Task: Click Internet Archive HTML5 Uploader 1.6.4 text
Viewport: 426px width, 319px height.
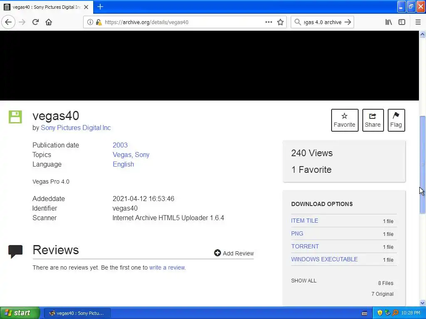Action: 168,218
